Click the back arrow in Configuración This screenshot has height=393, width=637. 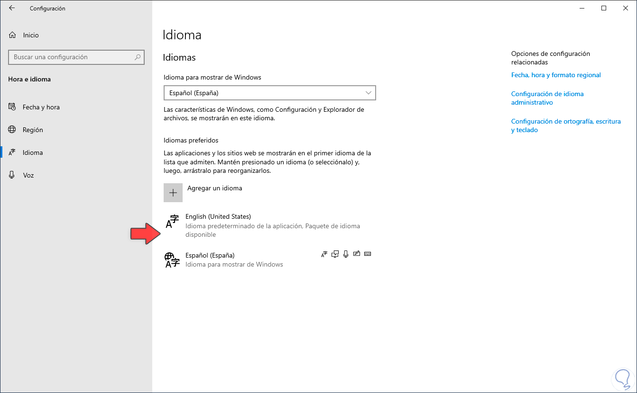pos(12,8)
